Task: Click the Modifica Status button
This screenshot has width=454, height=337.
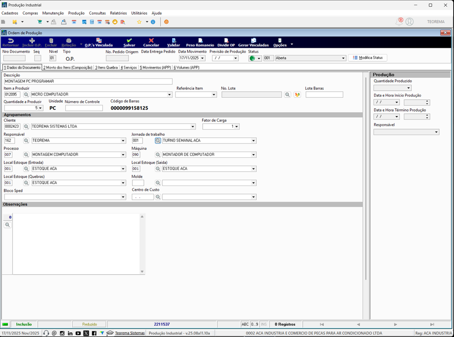Action: coord(368,58)
